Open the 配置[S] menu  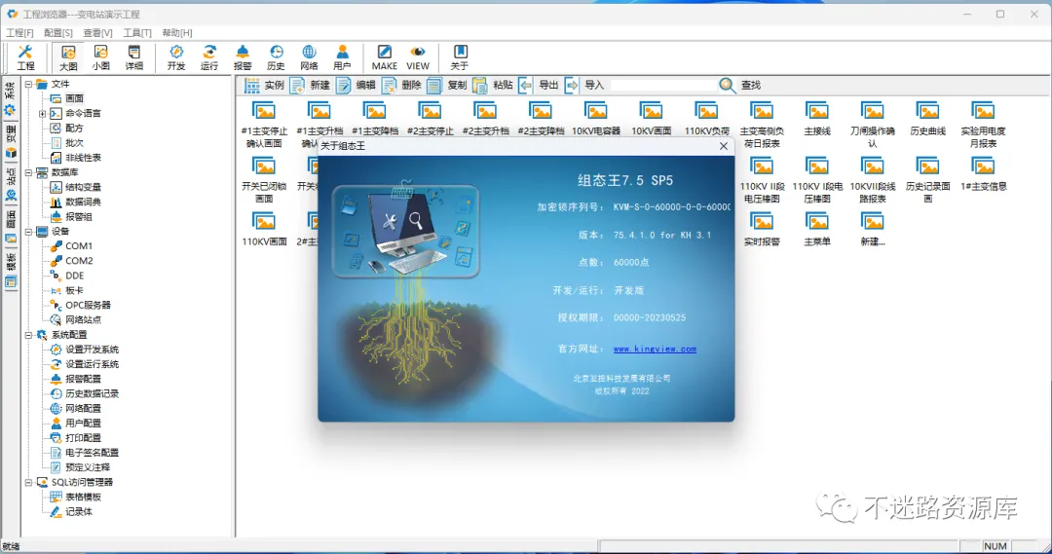click(58, 32)
